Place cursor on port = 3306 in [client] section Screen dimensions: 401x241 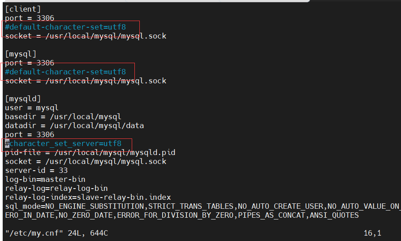click(x=30, y=18)
